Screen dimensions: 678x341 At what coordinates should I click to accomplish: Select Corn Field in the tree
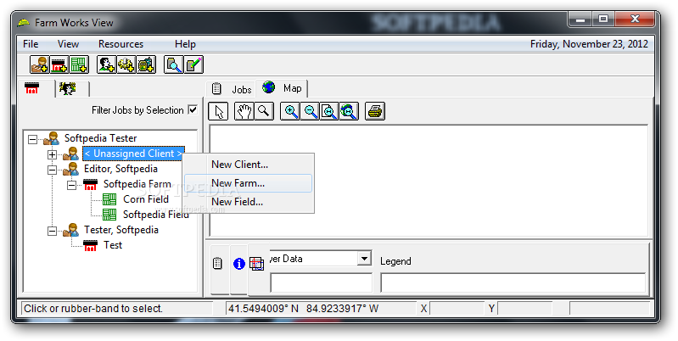(146, 199)
